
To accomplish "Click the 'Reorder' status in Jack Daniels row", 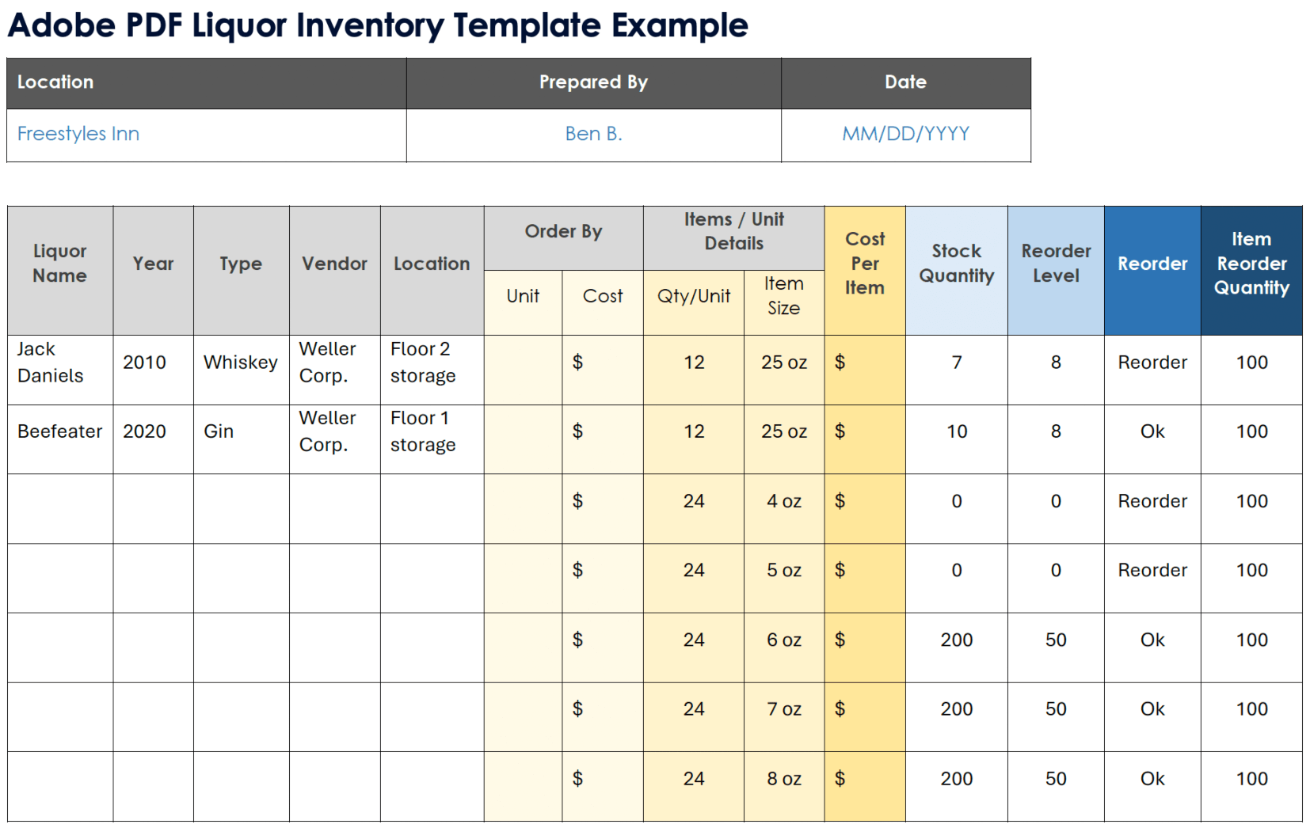I will (x=1152, y=370).
